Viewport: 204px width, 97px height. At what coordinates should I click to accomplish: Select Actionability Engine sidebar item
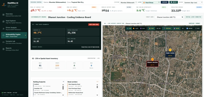tap(14, 35)
